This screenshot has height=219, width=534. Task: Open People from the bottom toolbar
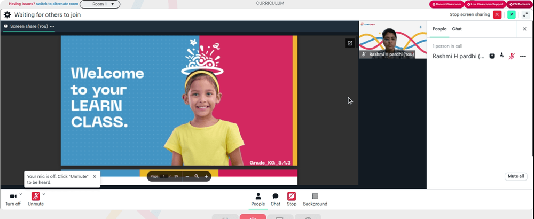(258, 200)
